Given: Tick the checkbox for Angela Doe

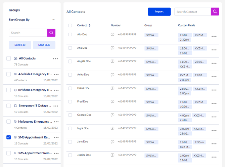Looking at the screenshot, I should [x=70, y=61].
